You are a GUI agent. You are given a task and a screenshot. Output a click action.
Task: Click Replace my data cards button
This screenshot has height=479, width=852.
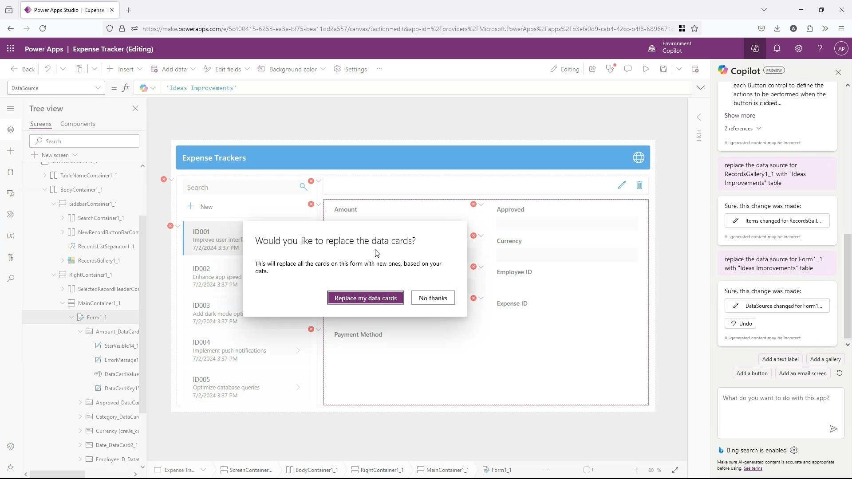[x=365, y=298]
